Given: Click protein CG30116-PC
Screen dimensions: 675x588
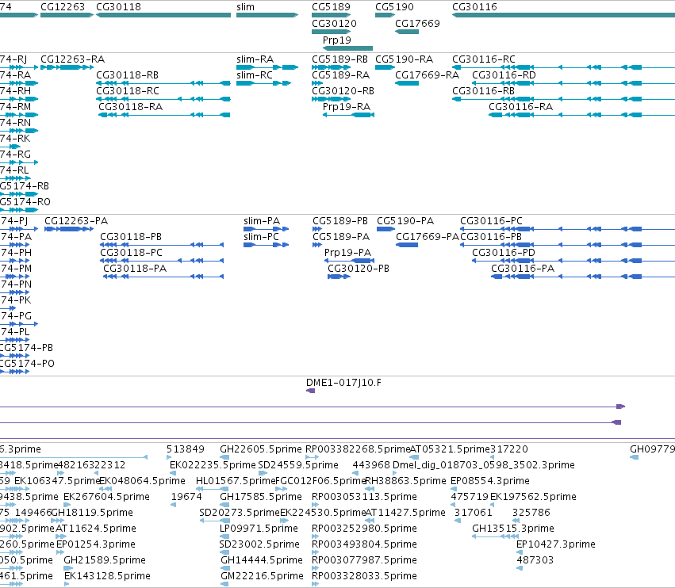Looking at the screenshot, I should point(491,221).
